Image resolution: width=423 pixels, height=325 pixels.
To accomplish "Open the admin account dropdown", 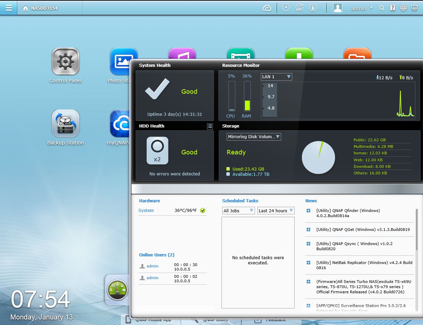I will (362, 8).
